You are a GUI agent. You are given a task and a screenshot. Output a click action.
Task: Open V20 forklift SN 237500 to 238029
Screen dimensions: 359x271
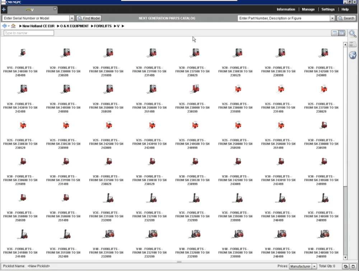pyautogui.click(x=192, y=62)
